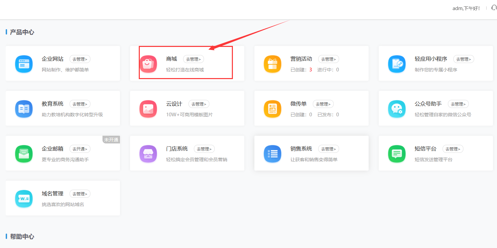Click the 轻应用小程序 title text
This screenshot has width=497, height=248.
click(431, 59)
